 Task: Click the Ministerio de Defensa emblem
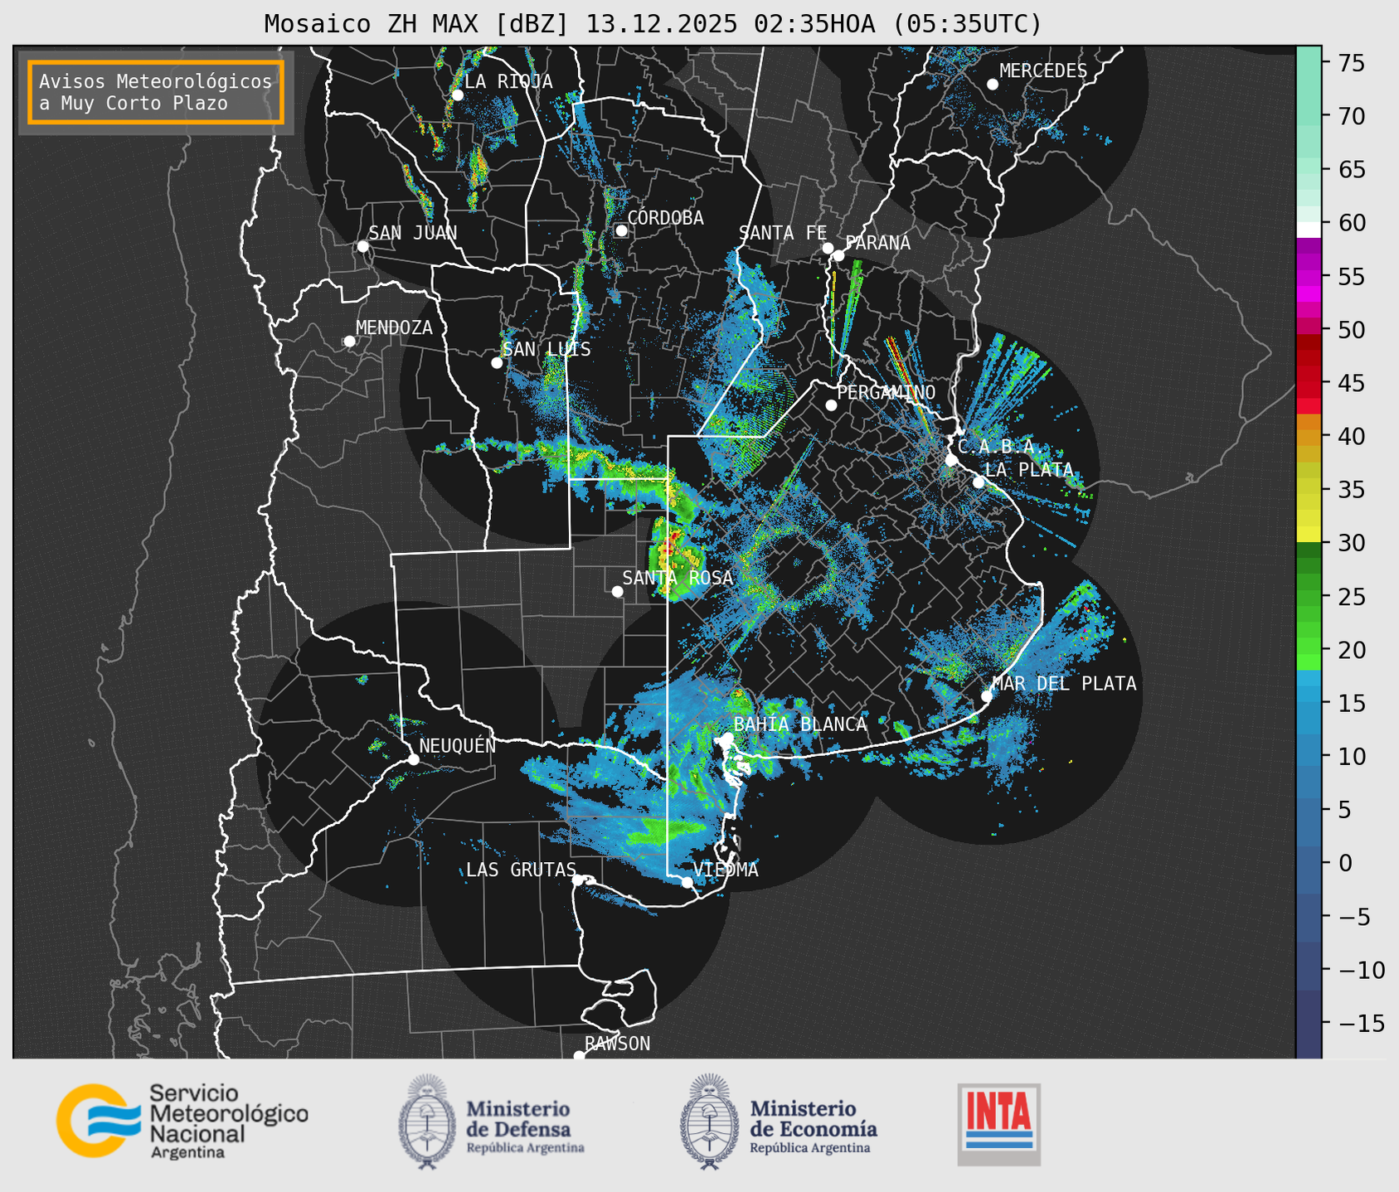[427, 1122]
